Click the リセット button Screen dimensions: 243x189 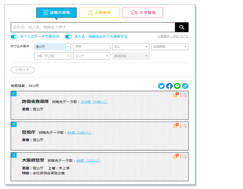pyautogui.click(x=23, y=70)
